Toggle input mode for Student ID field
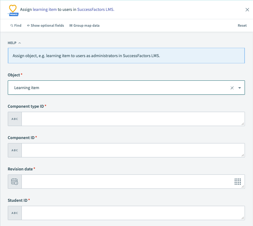This screenshot has height=226, width=253. point(14,213)
